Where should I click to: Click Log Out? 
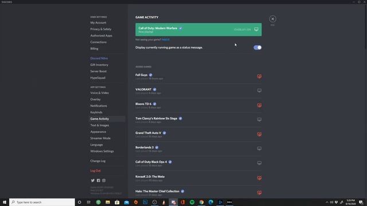[x=96, y=171]
